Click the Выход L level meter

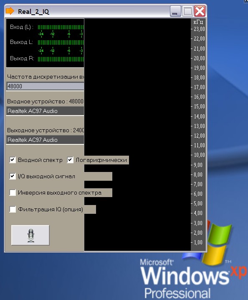point(61,42)
